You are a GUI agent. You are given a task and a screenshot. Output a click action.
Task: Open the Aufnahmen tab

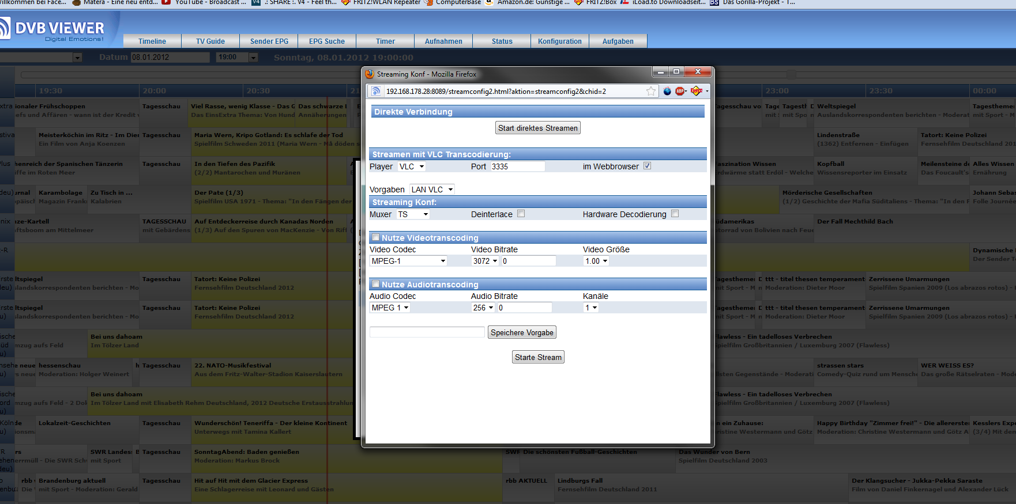click(443, 41)
